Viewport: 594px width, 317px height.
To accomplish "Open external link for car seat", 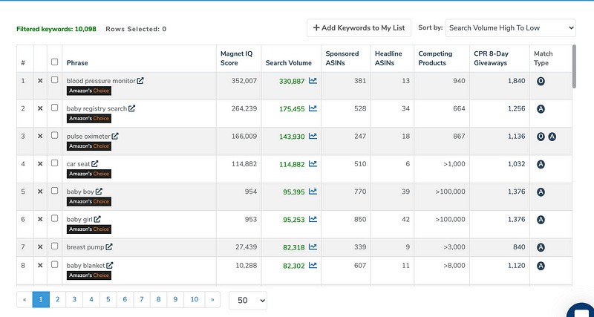I will 95,163.
